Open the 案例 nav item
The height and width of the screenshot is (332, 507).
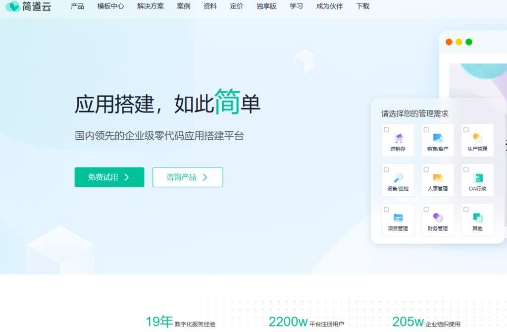click(x=184, y=6)
